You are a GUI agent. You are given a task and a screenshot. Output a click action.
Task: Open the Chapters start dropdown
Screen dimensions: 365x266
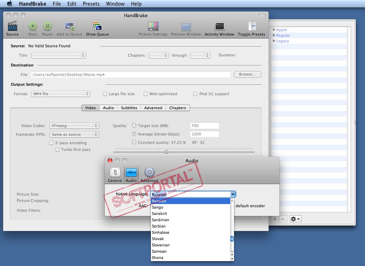tap(159, 55)
